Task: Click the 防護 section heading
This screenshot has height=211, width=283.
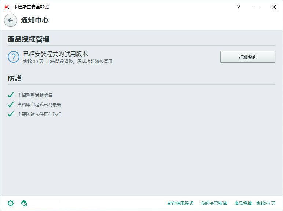Action: (15, 79)
